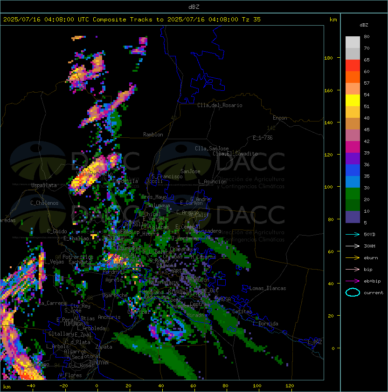Click the Anchoris map label

(x=109, y=317)
